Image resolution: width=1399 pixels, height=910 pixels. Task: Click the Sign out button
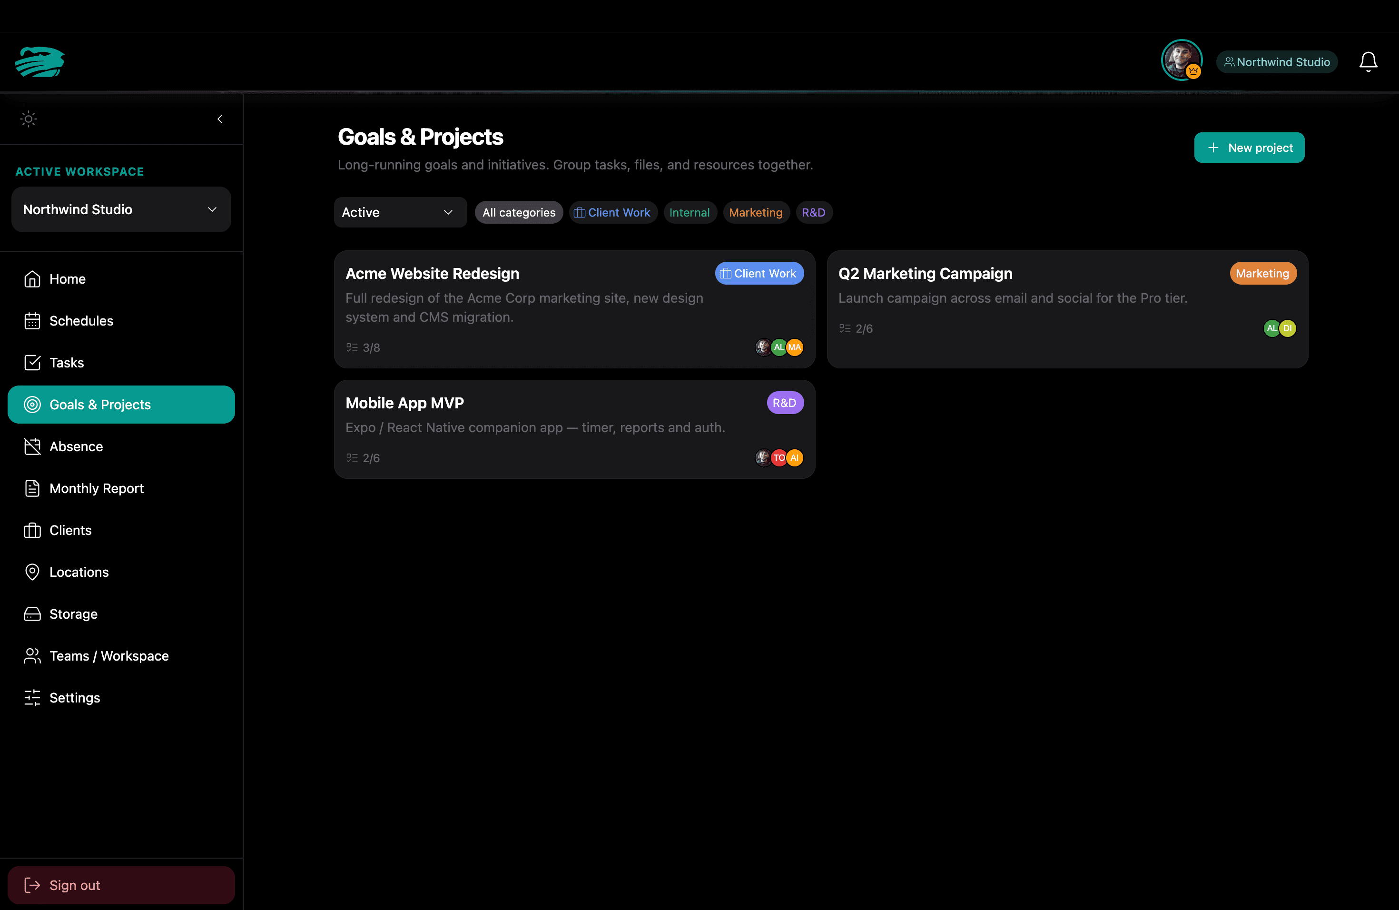coord(121,885)
